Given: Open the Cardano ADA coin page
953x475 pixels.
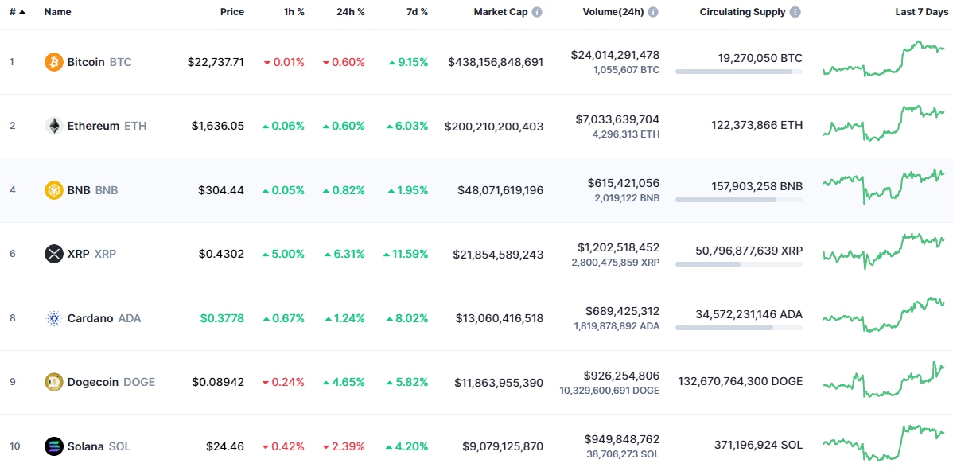Looking at the screenshot, I should point(93,318).
